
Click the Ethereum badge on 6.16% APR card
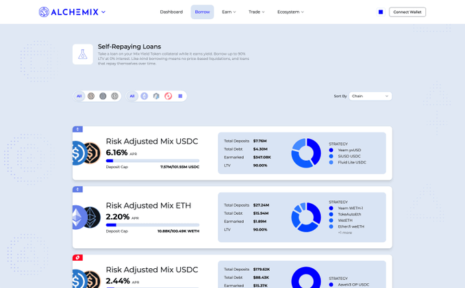pos(77,129)
